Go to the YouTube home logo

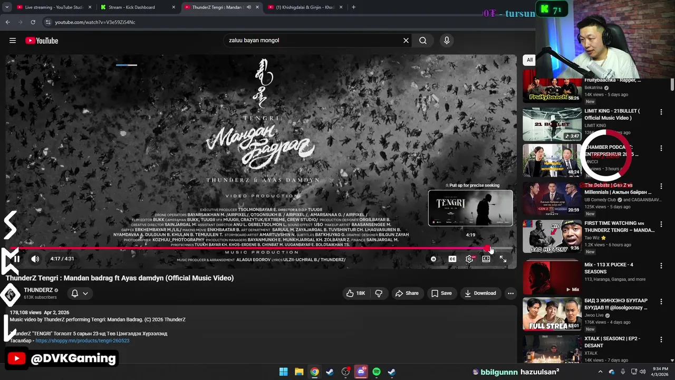pos(42,41)
